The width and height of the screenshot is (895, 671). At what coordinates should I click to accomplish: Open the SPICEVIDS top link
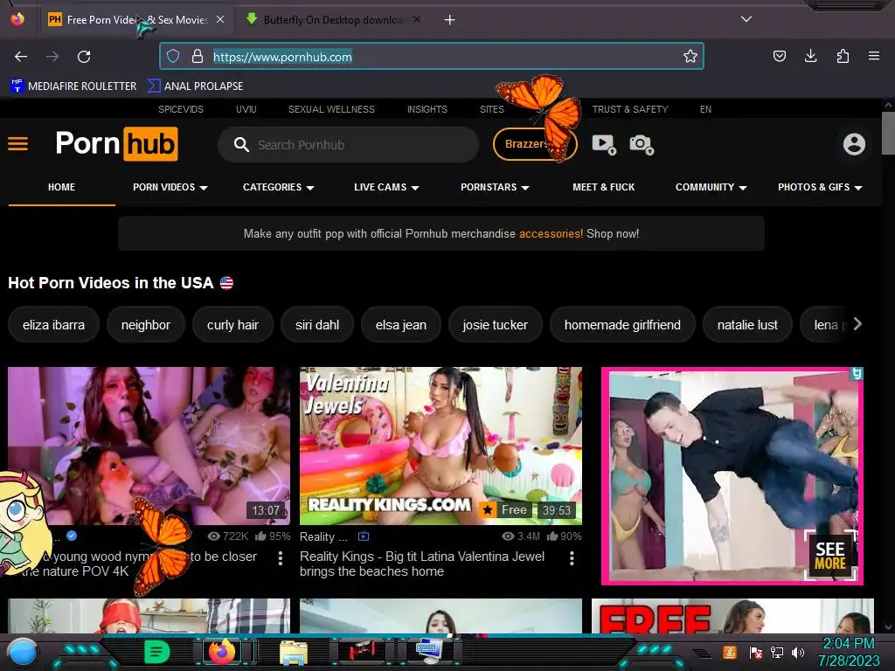(180, 109)
